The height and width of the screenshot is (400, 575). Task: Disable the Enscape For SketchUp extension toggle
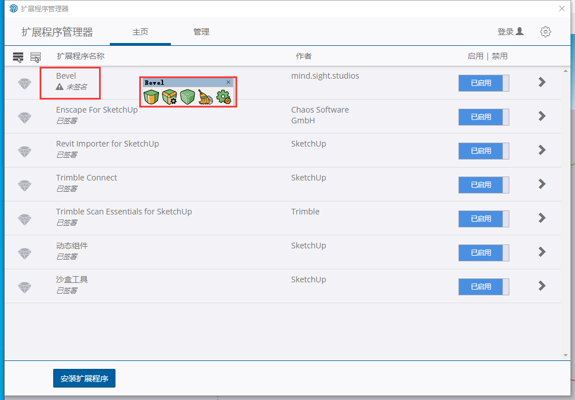tap(484, 117)
